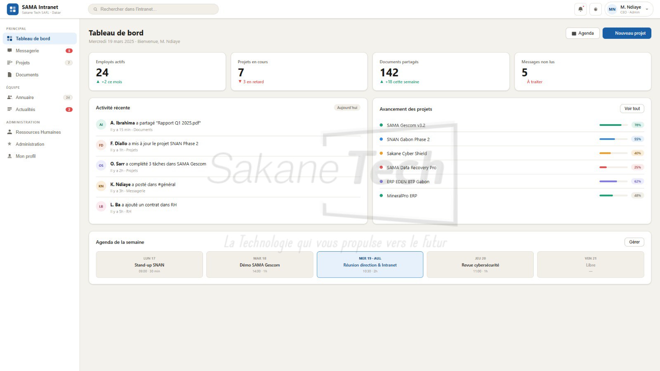The width and height of the screenshot is (660, 371).
Task: Click the KN avatar of K. Ndiaye
Action: click(x=101, y=186)
